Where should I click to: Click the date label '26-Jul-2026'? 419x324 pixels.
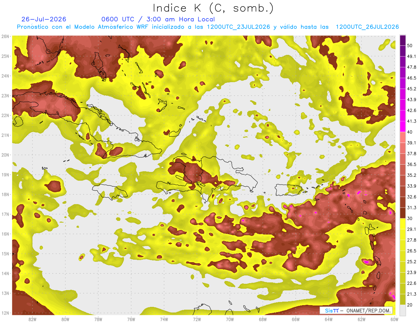pyautogui.click(x=44, y=19)
